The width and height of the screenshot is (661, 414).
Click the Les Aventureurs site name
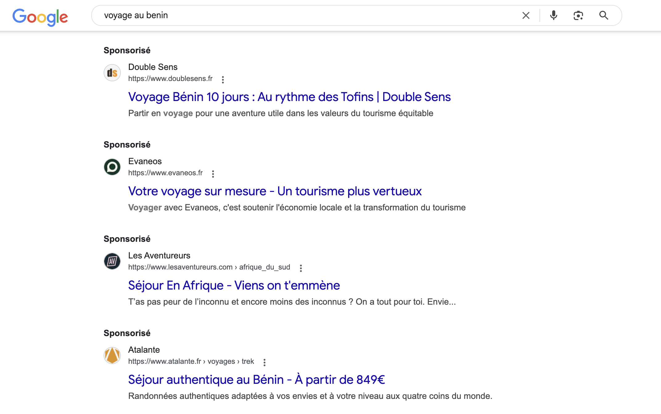[x=159, y=255]
